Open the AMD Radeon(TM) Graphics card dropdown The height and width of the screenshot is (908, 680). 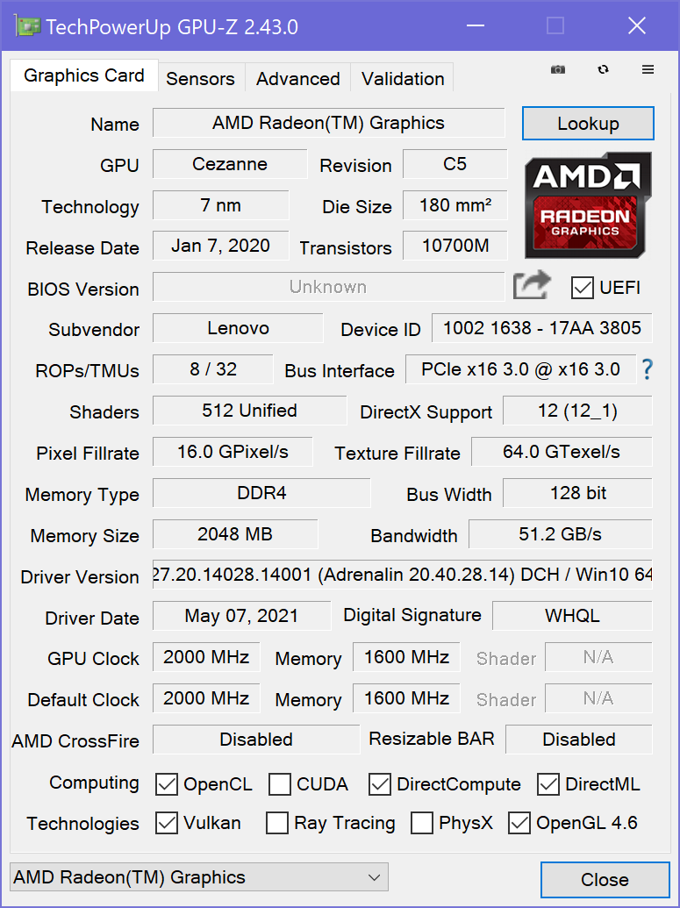(198, 876)
